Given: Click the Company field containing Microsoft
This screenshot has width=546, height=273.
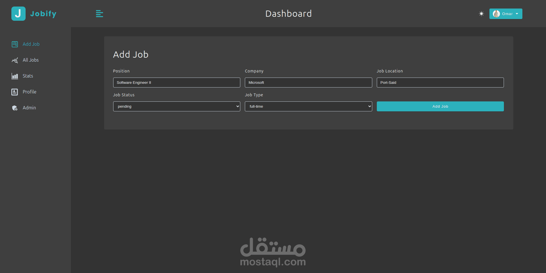Looking at the screenshot, I should click(308, 82).
